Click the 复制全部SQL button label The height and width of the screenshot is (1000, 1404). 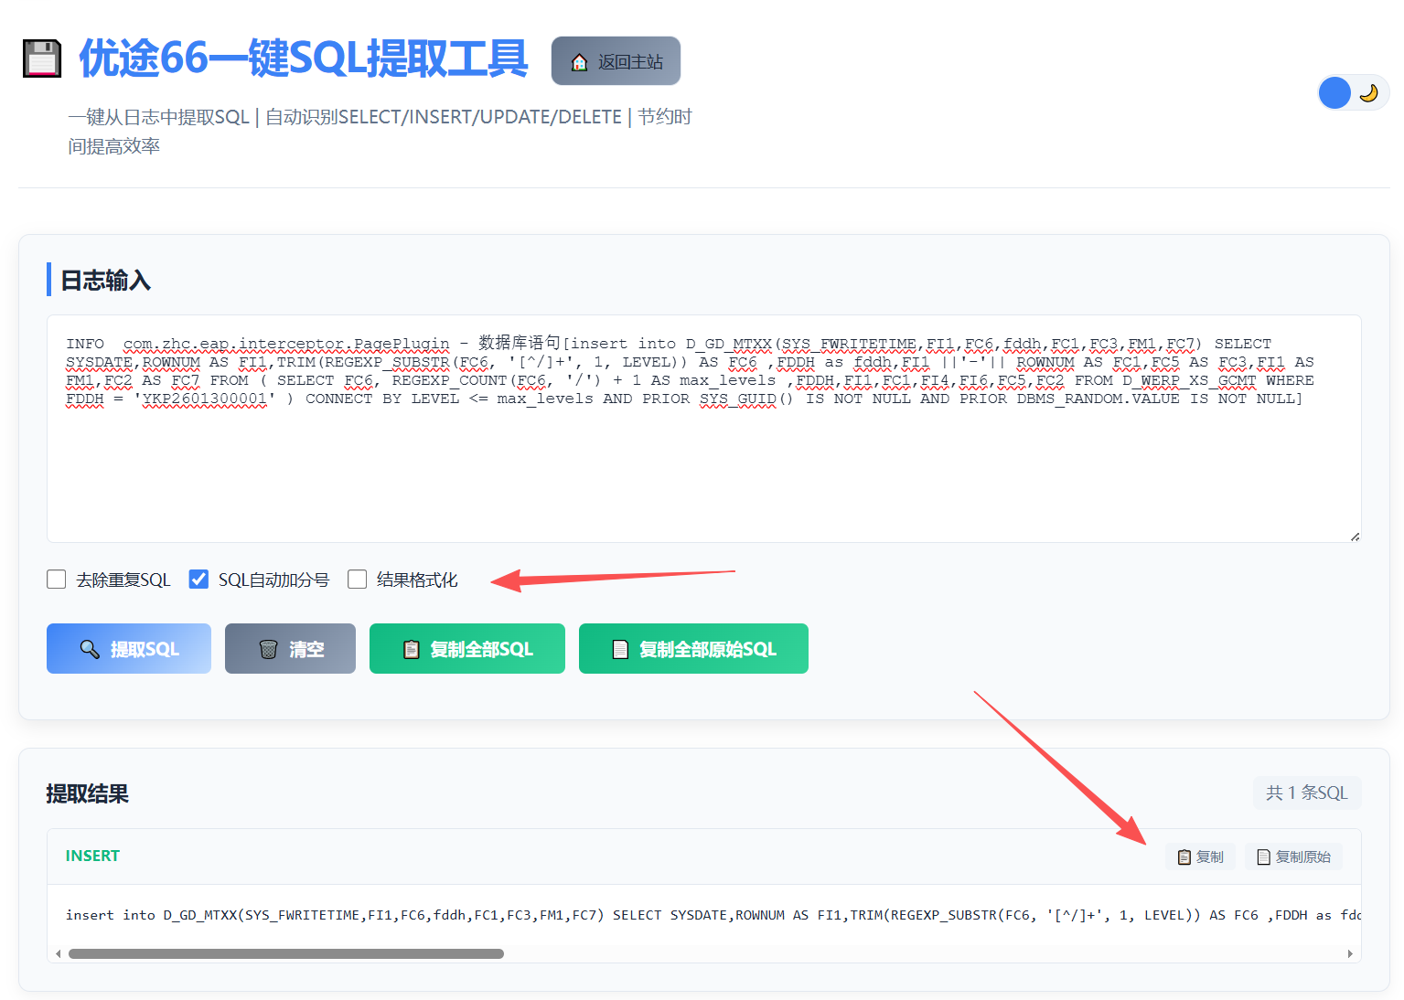(x=481, y=649)
